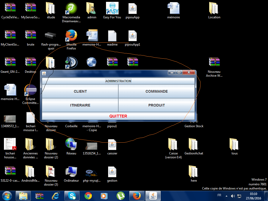Select the Ordinateur computer icon
Viewport: 268px width, 201px height.
(71, 171)
